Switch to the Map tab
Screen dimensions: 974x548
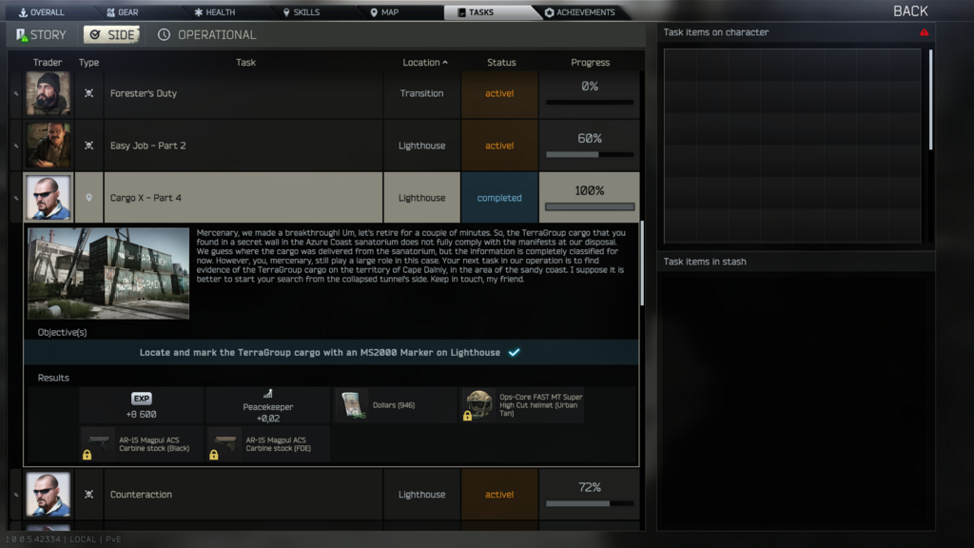click(384, 11)
